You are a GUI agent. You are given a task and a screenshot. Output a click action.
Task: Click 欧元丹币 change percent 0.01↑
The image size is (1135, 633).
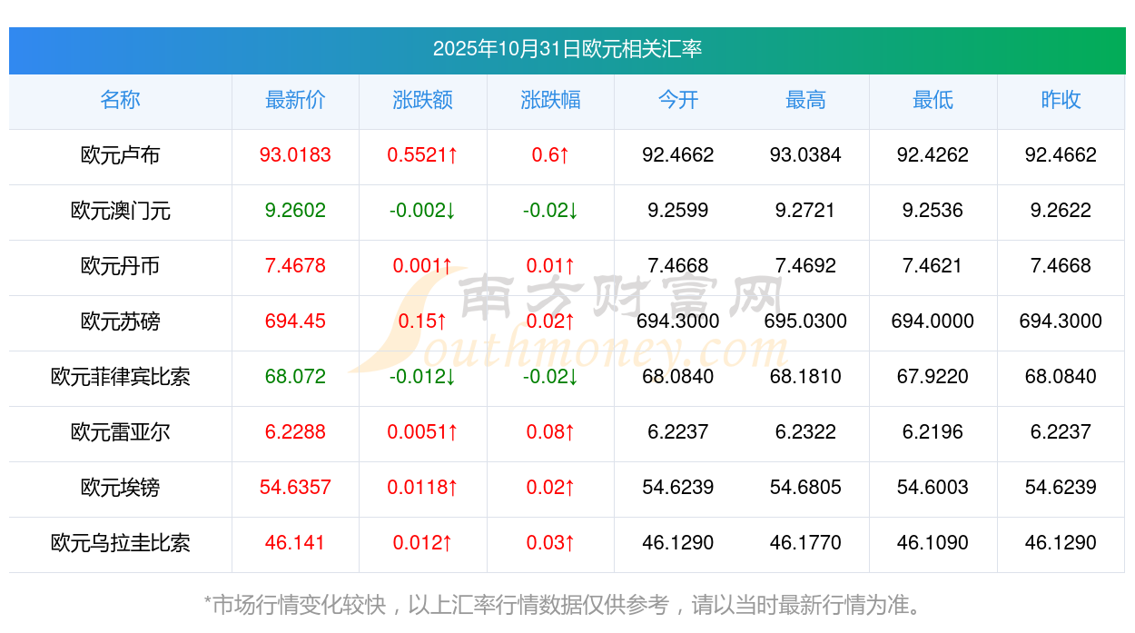tap(550, 266)
